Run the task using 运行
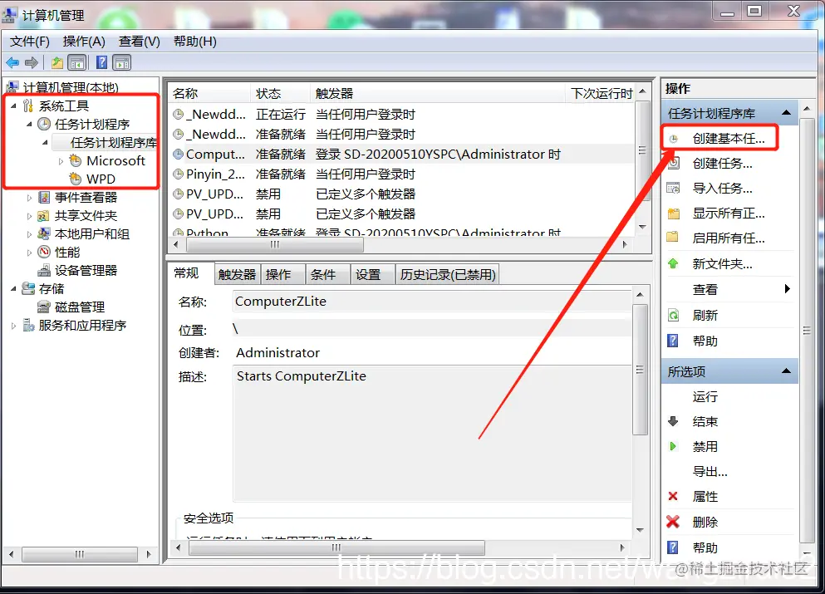The height and width of the screenshot is (594, 825). (704, 396)
